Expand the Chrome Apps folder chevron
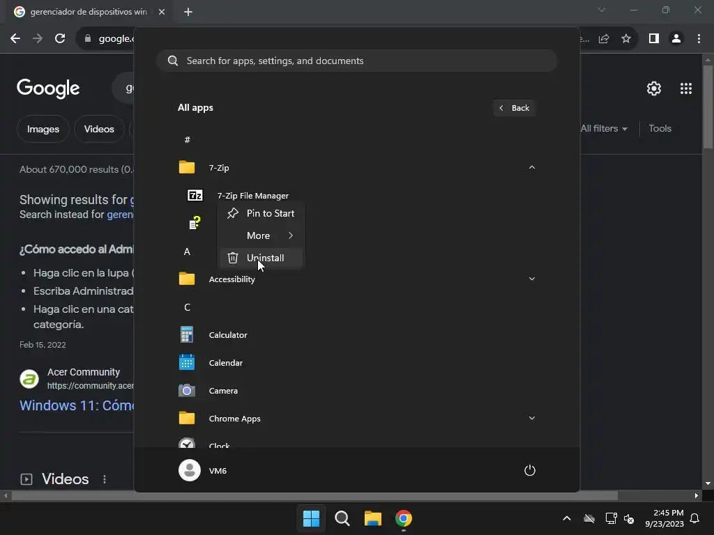The width and height of the screenshot is (714, 535). (x=531, y=418)
